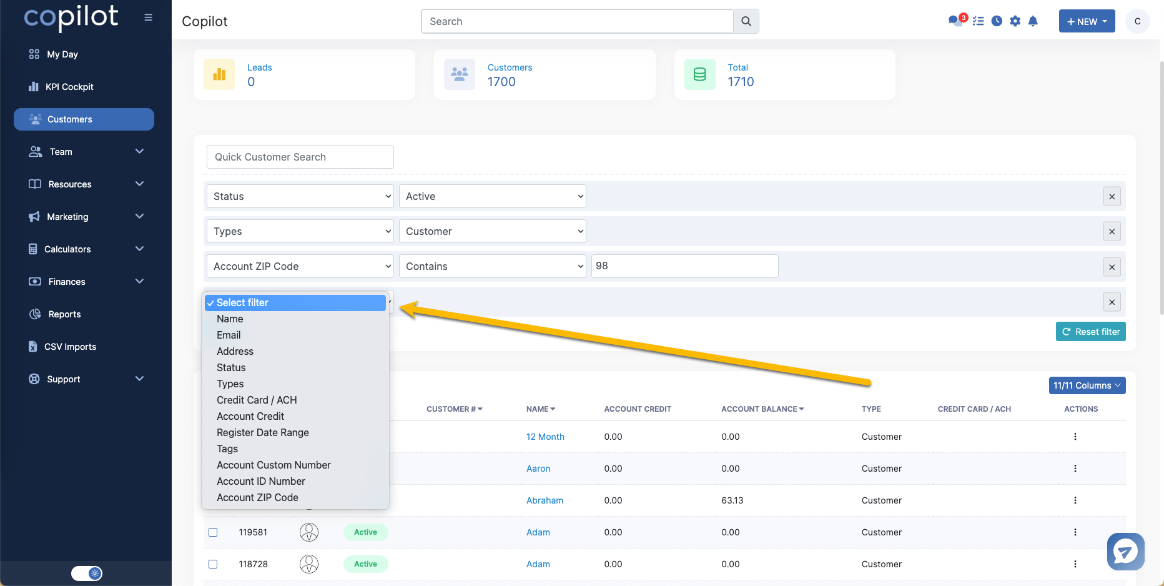Sort by CUSTOMER # column header
Screen dimensions: 1164x586
click(455, 409)
